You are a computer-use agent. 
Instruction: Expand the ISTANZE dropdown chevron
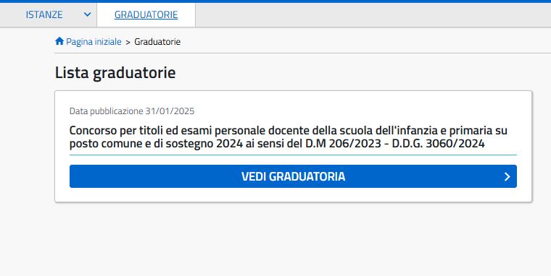point(88,14)
